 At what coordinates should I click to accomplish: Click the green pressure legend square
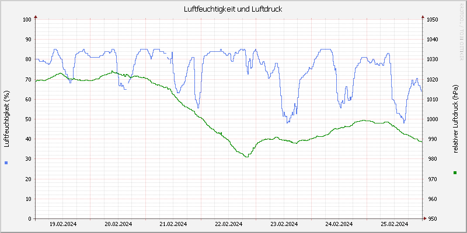point(455,172)
